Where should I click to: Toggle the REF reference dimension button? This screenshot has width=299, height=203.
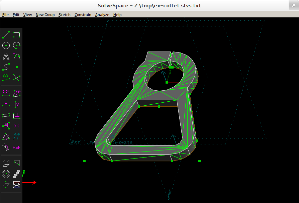[17, 147]
